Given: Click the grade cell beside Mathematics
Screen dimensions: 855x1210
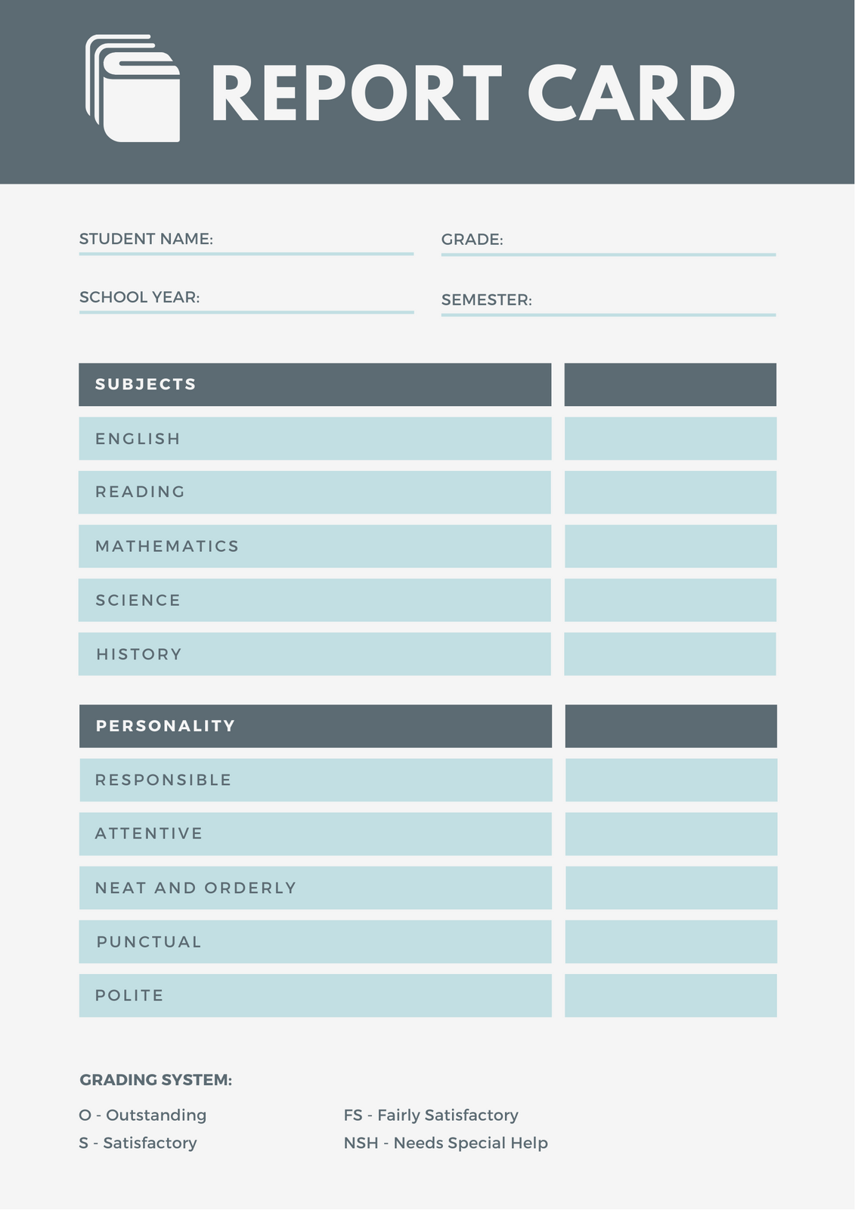Looking at the screenshot, I should click(x=671, y=546).
